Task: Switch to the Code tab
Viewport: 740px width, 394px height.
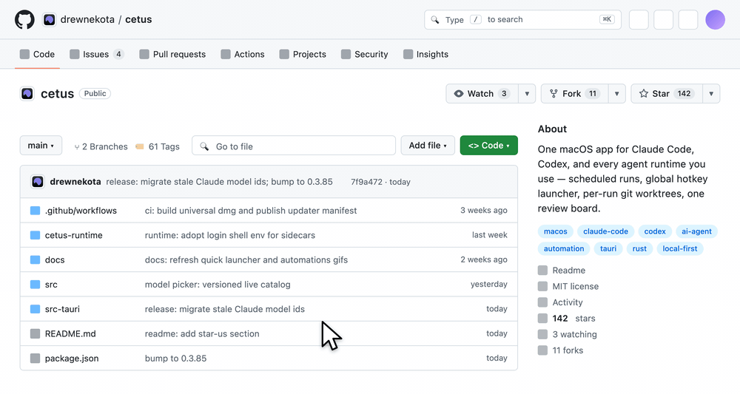Action: pyautogui.click(x=37, y=54)
